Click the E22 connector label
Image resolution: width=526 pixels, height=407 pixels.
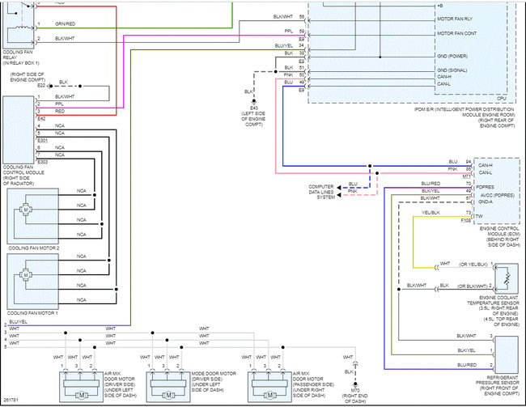coord(41,86)
